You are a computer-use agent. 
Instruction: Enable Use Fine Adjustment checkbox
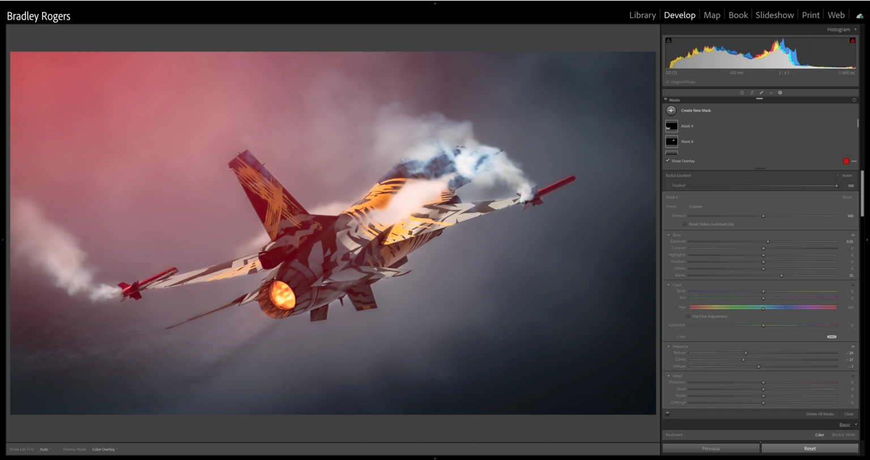tap(688, 316)
